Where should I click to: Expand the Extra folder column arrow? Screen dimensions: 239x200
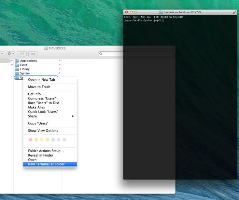pos(60,65)
